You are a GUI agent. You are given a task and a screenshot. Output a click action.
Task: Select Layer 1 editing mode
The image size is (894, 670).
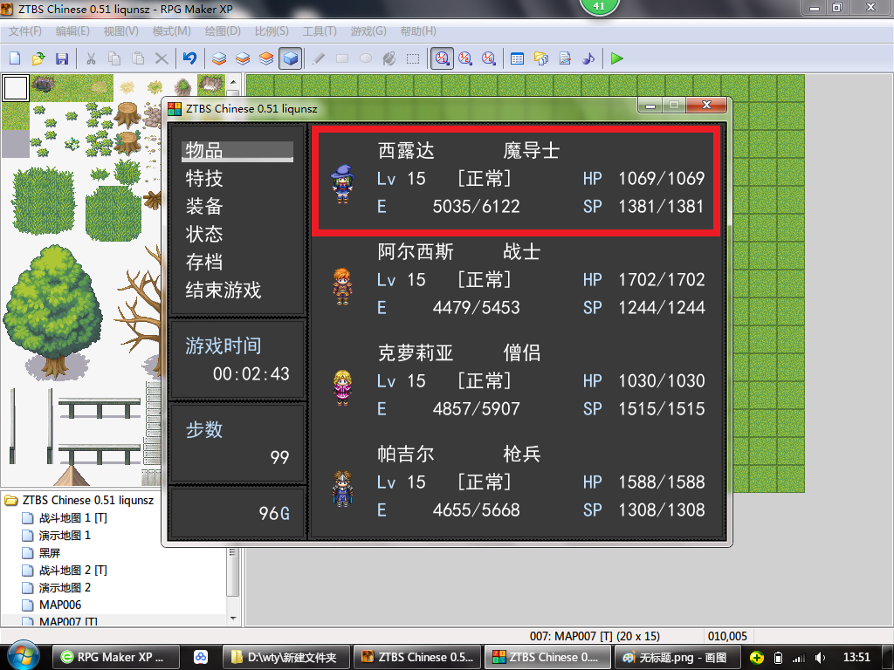[x=219, y=58]
